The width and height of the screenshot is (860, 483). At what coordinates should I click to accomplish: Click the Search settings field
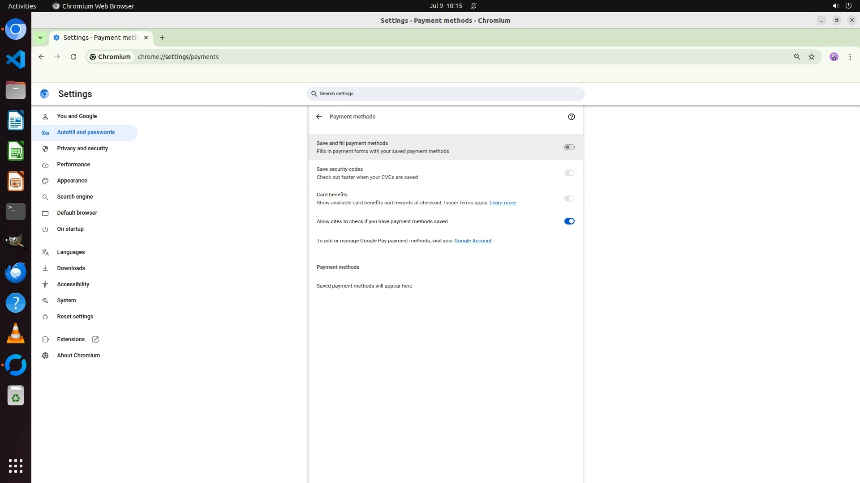(x=446, y=94)
